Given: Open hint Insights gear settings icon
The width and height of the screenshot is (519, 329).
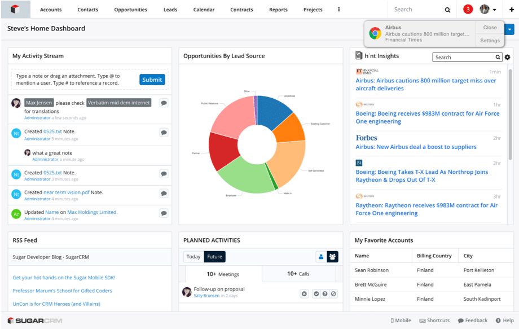Looking at the screenshot, I should (x=507, y=57).
